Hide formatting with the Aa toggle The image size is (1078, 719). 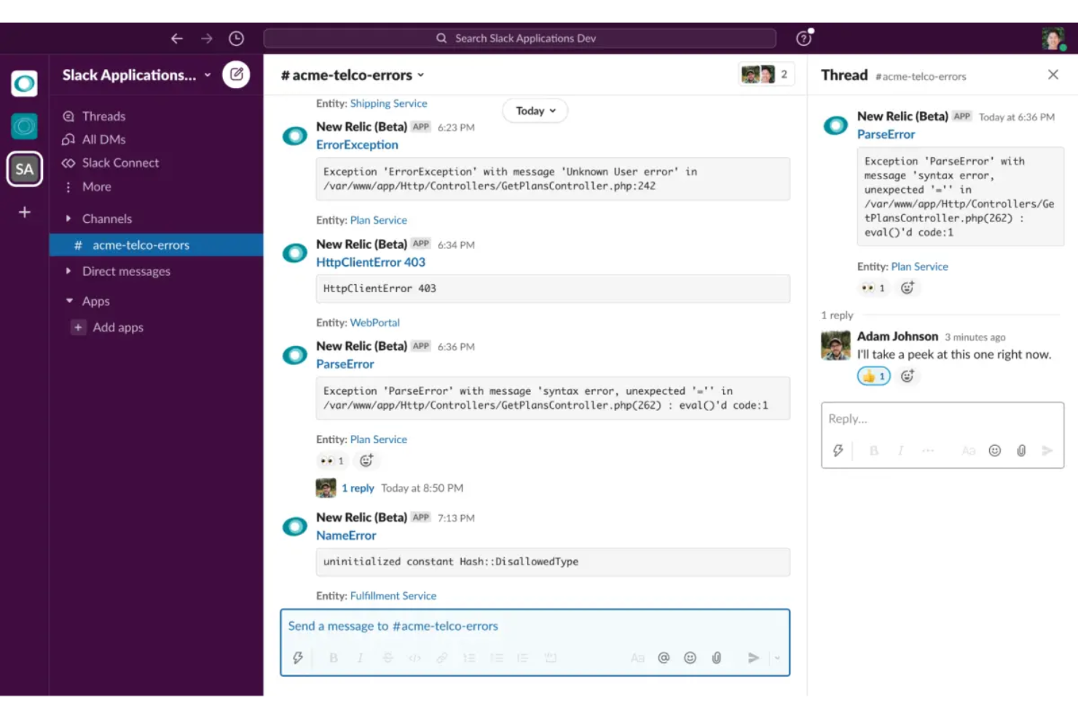(637, 658)
